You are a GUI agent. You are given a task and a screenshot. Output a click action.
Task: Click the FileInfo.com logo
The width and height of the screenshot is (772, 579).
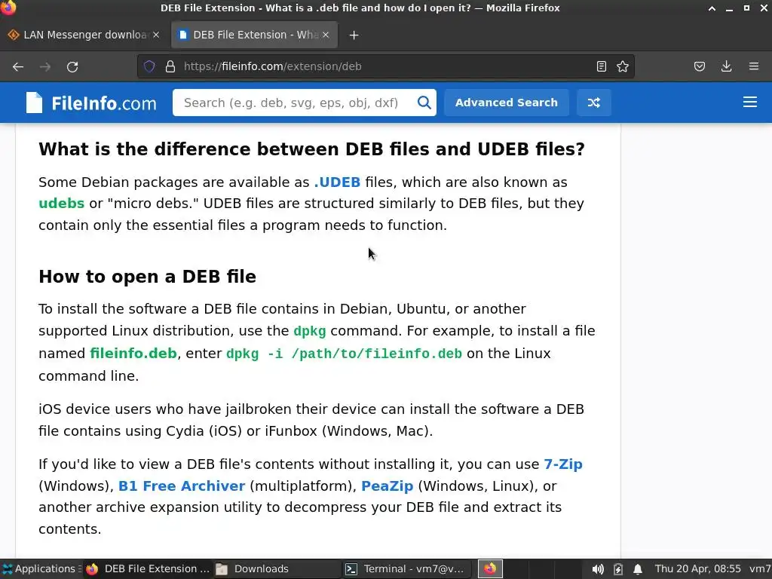91,103
